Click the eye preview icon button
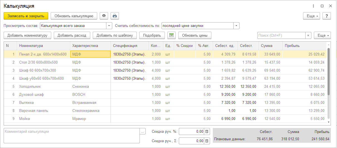Image resolution: width=337 pixels, height=148 pixels. pyautogui.click(x=104, y=16)
